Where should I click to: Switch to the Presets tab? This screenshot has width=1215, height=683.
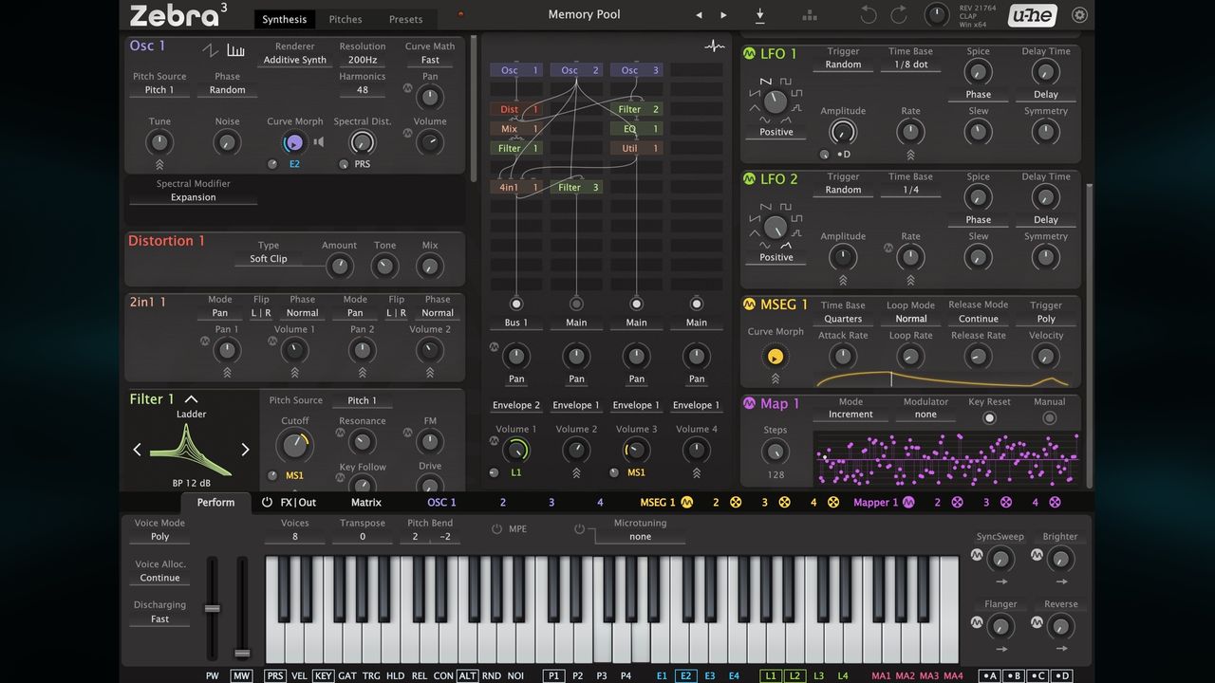tap(405, 19)
